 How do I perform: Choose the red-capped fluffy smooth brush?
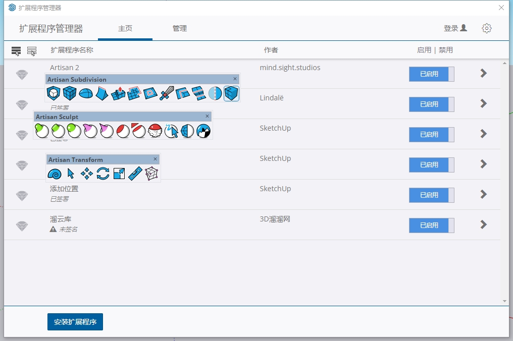coord(155,131)
